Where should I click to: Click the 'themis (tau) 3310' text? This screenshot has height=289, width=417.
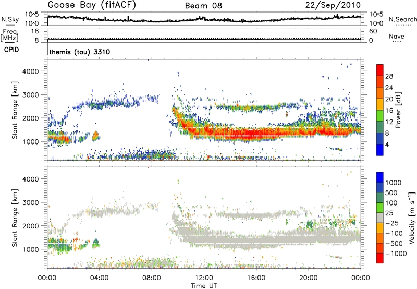[x=80, y=52]
